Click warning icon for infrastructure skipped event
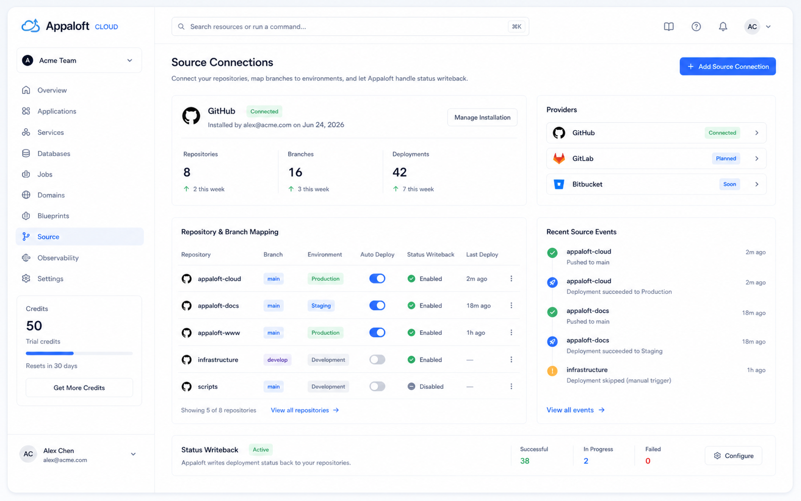Viewport: 801px width, 501px height. point(553,371)
